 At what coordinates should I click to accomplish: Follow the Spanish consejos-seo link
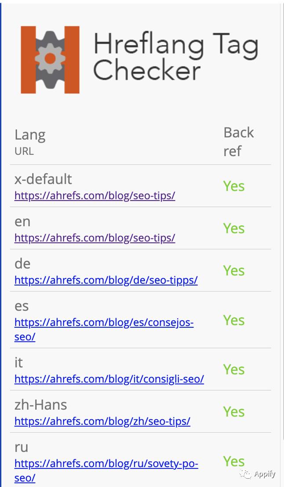[x=104, y=322]
